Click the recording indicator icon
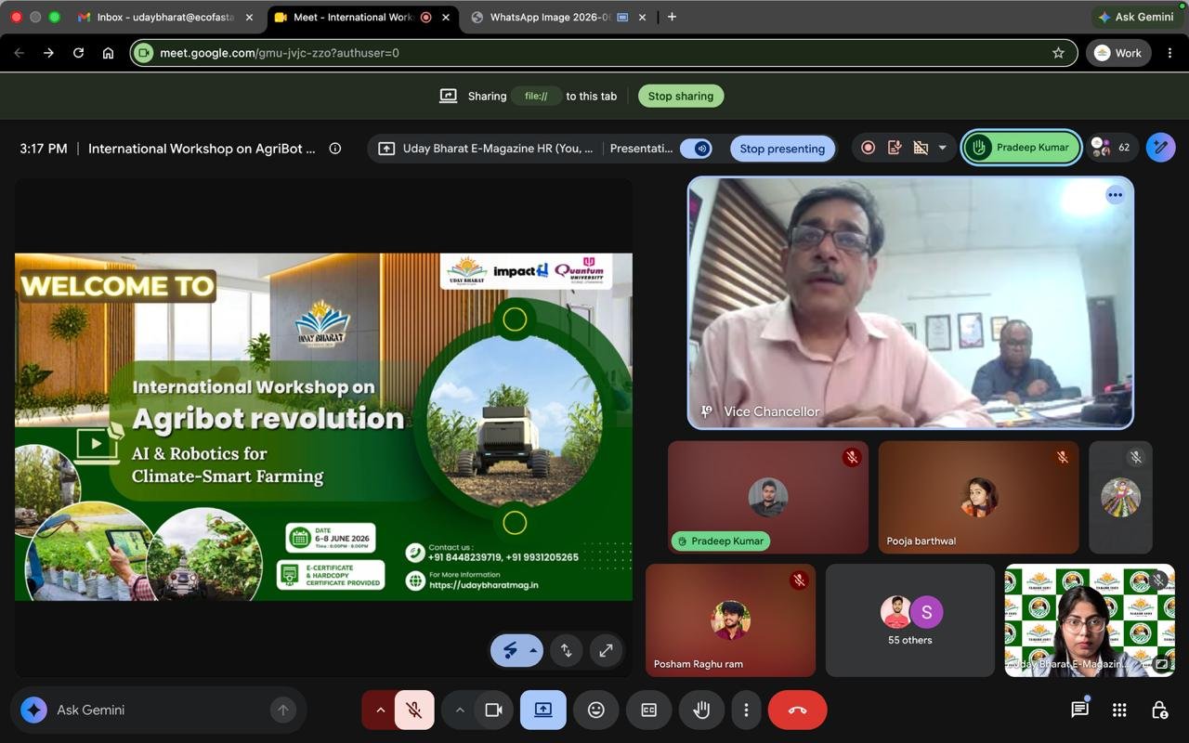The width and height of the screenshot is (1189, 743). click(868, 148)
